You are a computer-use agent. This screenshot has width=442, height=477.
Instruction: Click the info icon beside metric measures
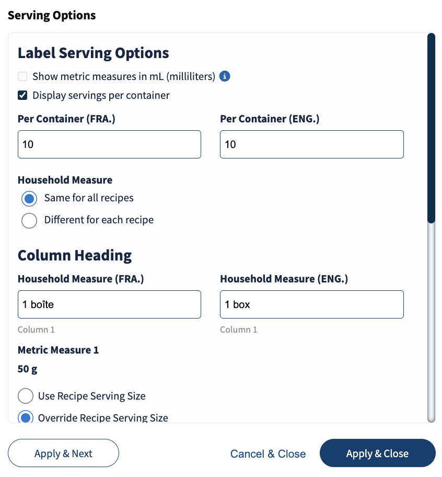[x=225, y=76]
